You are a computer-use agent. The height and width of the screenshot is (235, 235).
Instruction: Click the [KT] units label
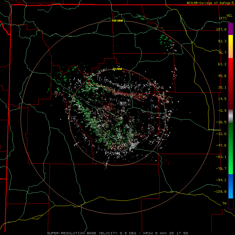click(223, 18)
